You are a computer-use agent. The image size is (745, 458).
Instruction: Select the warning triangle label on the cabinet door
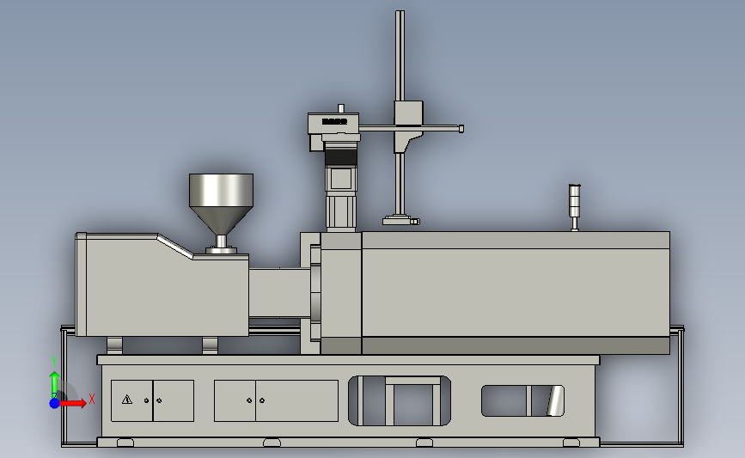click(127, 400)
